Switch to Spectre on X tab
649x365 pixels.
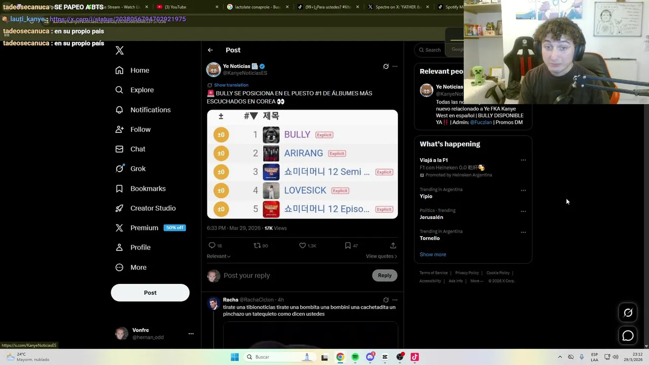point(398,7)
